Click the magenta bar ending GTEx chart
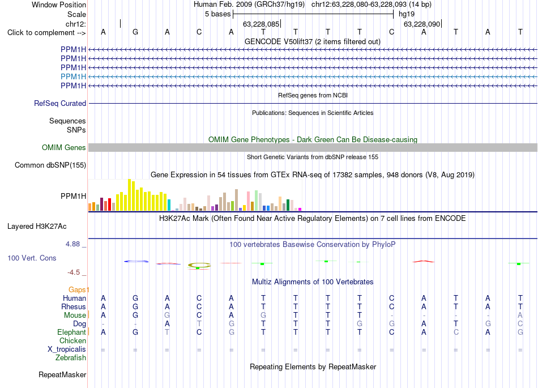 click(300, 209)
